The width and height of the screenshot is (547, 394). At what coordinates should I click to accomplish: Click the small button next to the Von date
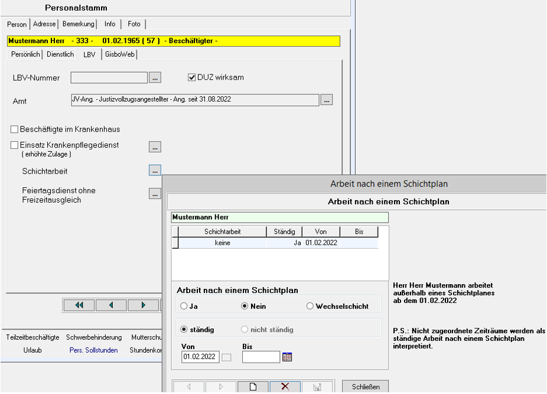(226, 357)
